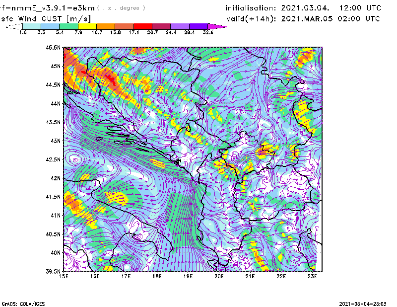Viewport: 397px width, 307px height.
Task: Click the "41.5N" latitude label
Action: click(x=53, y=197)
